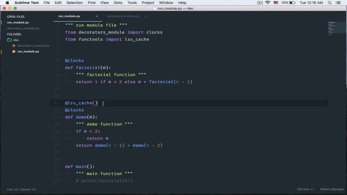Click the @clocks decorator above factorial
Image resolution: width=347 pixels, height=195 pixels.
(x=74, y=61)
